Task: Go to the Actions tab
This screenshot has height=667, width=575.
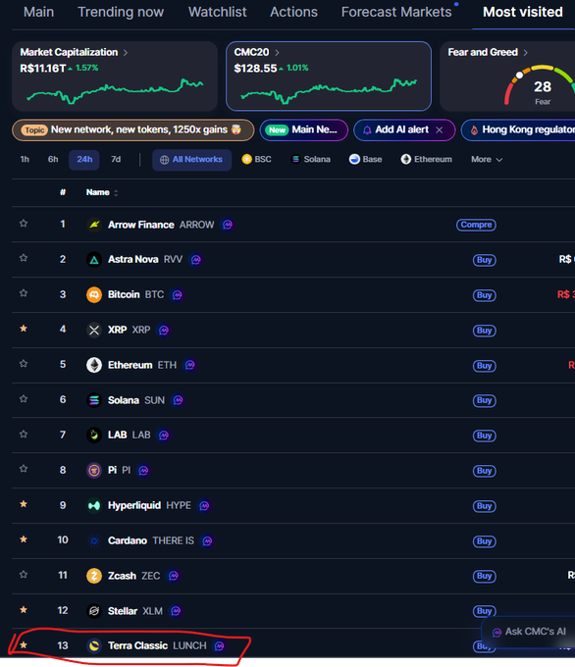Action: click(x=293, y=12)
